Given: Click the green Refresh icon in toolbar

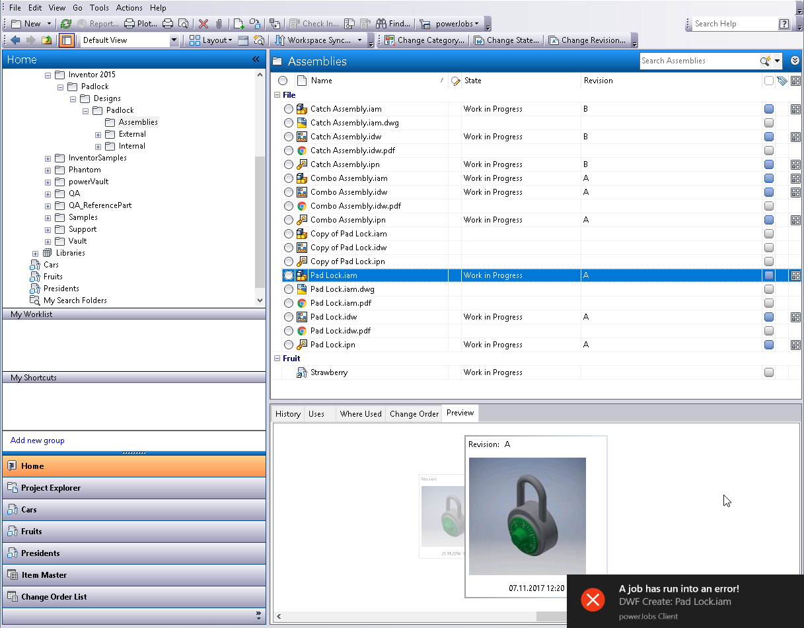Looking at the screenshot, I should pos(65,24).
